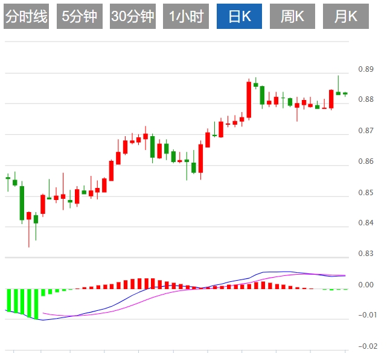The height and width of the screenshot is (353, 390).
Task: Click the large green candle falling from 0.853 to 0.842
Action: (x=22, y=203)
